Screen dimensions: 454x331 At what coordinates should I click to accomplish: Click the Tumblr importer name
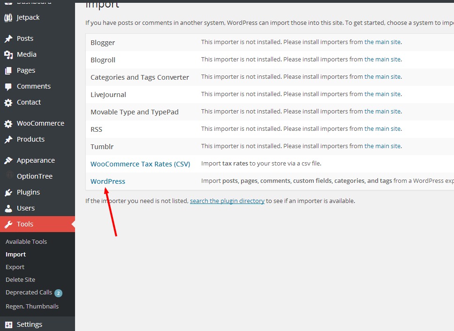pos(102,147)
